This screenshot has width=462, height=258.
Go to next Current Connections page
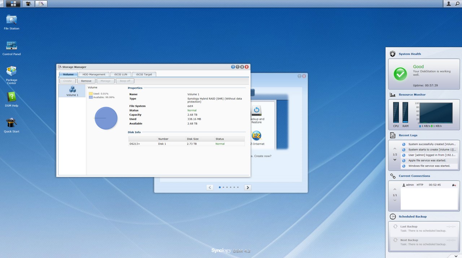395,200
